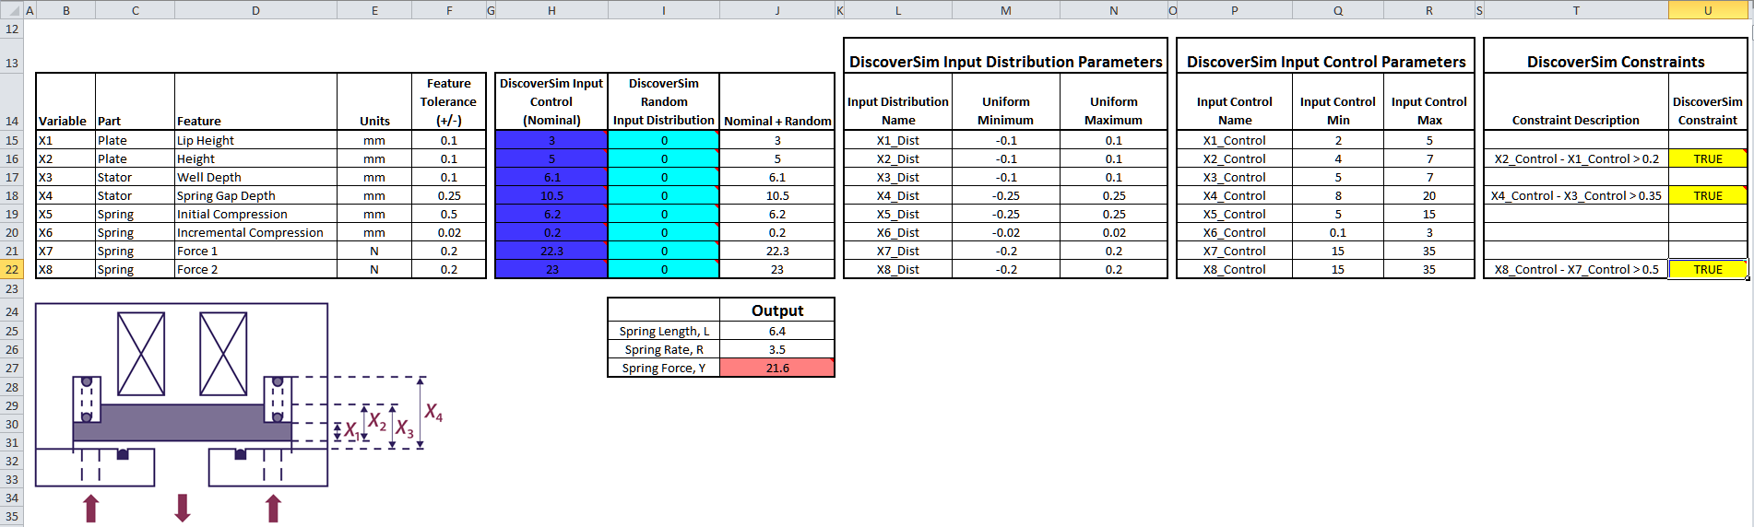Select the yellow TRUE cell for the X8_Control constraint

(1707, 269)
